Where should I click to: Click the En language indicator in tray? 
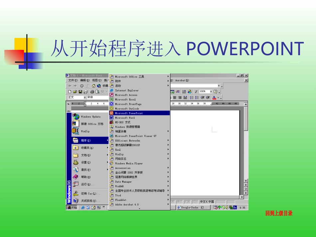coord(235,207)
